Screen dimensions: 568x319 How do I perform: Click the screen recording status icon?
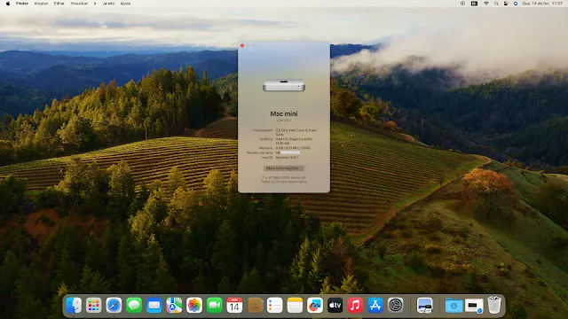point(462,4)
